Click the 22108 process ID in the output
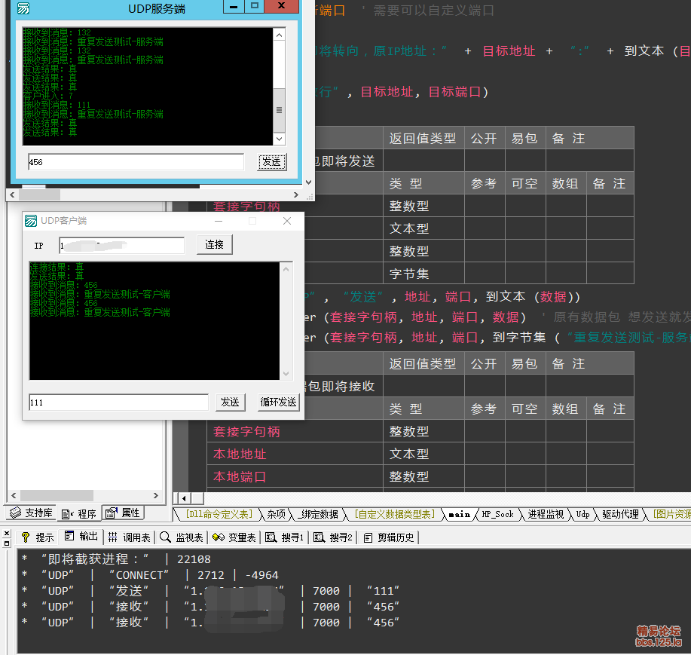The image size is (691, 655). [194, 559]
